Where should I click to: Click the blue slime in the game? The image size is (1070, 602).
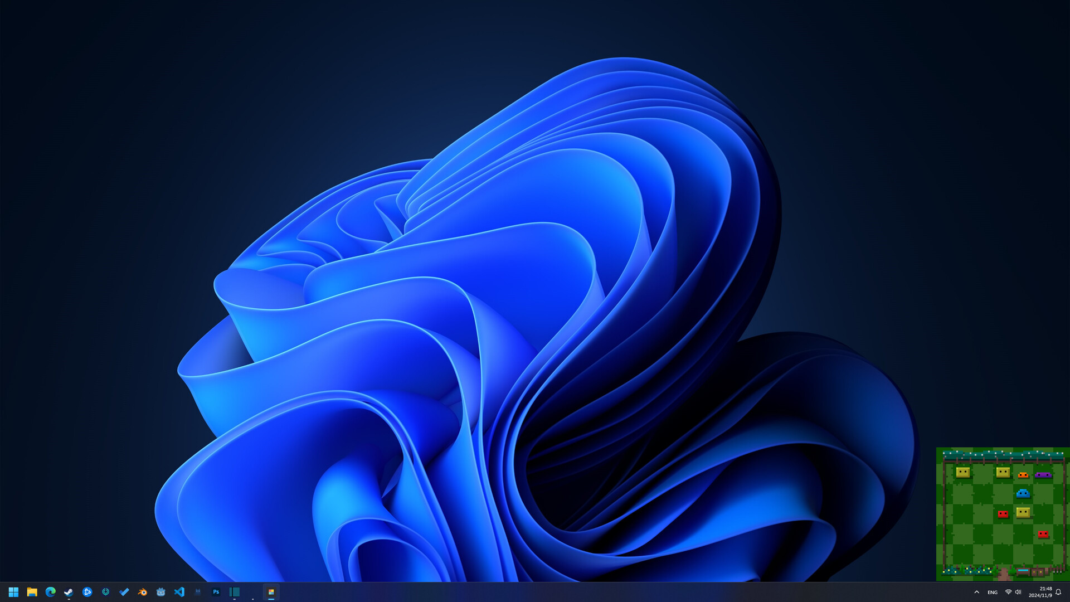click(x=1023, y=493)
